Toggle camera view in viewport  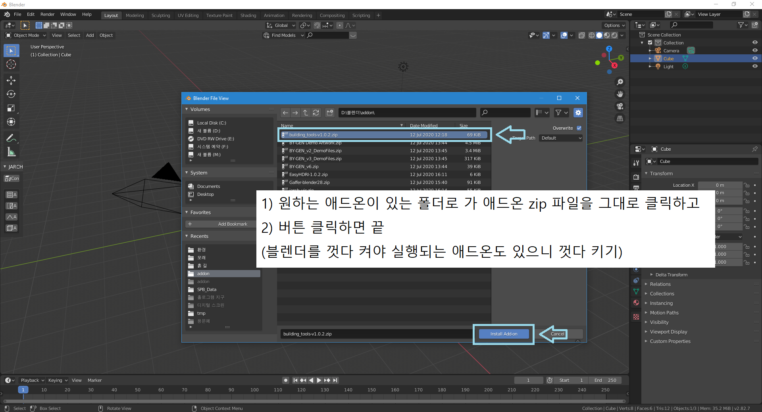click(620, 106)
